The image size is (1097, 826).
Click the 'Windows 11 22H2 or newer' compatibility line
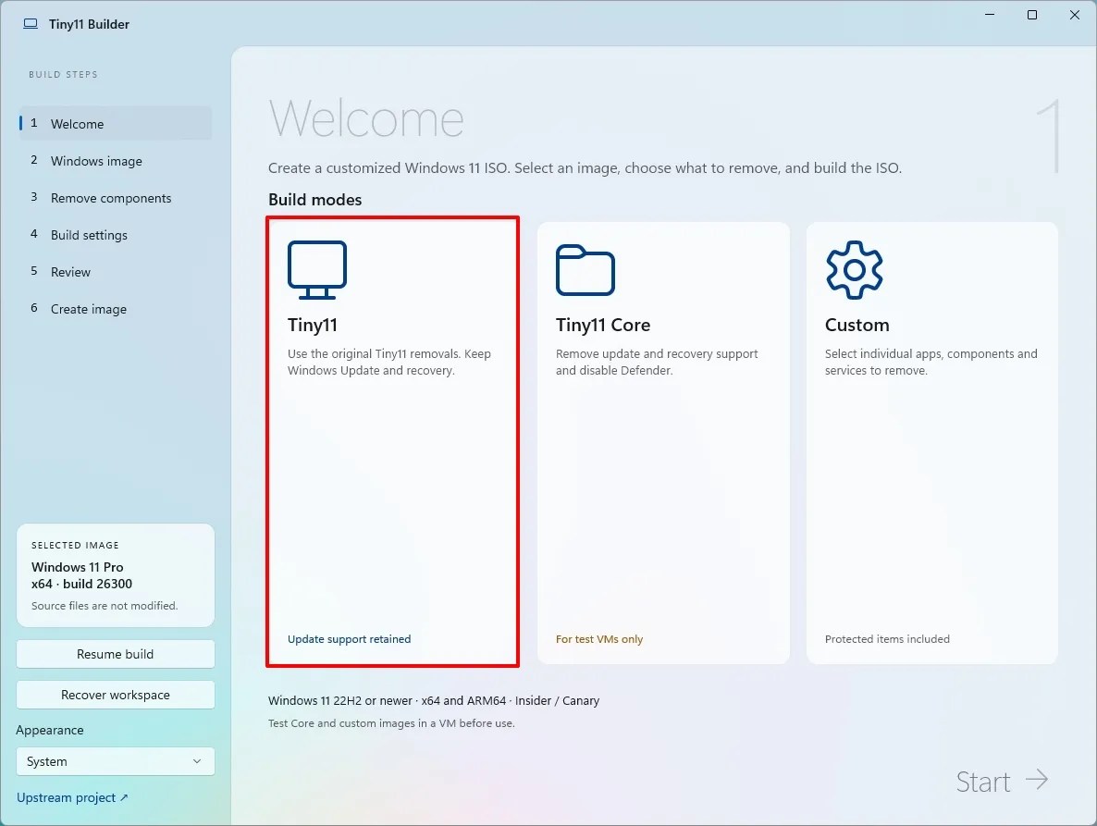(x=434, y=701)
